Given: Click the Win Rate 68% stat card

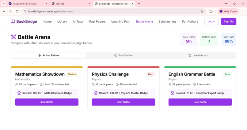Looking at the screenshot, I should [229, 39].
